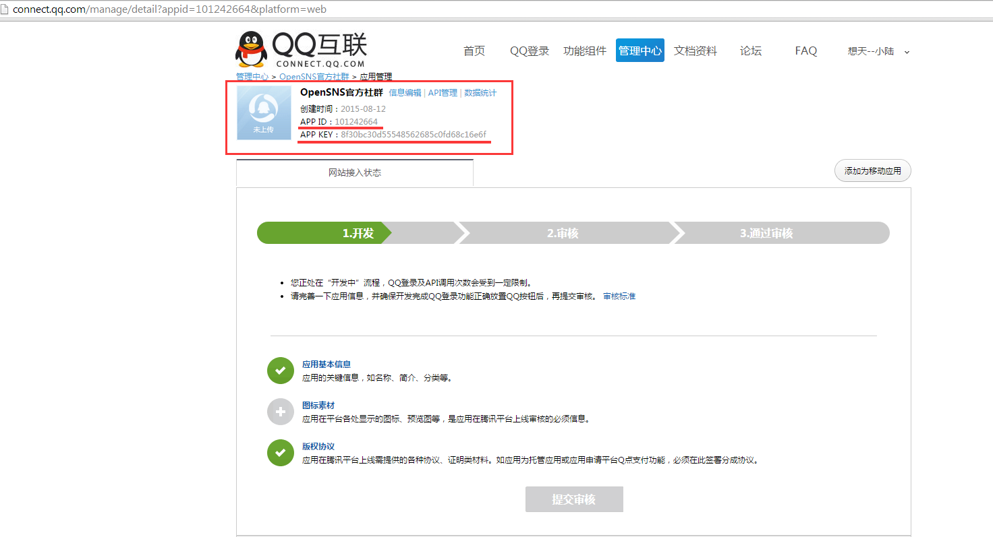This screenshot has width=993, height=537.
Task: Open FAQ navigation item
Action: 806,51
